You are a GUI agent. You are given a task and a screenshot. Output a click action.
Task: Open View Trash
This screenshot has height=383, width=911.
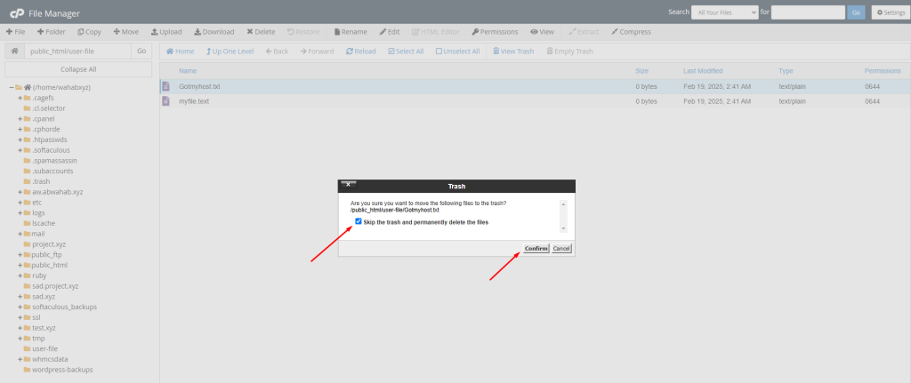513,52
